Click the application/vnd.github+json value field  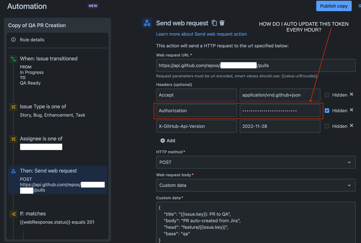pos(280,95)
